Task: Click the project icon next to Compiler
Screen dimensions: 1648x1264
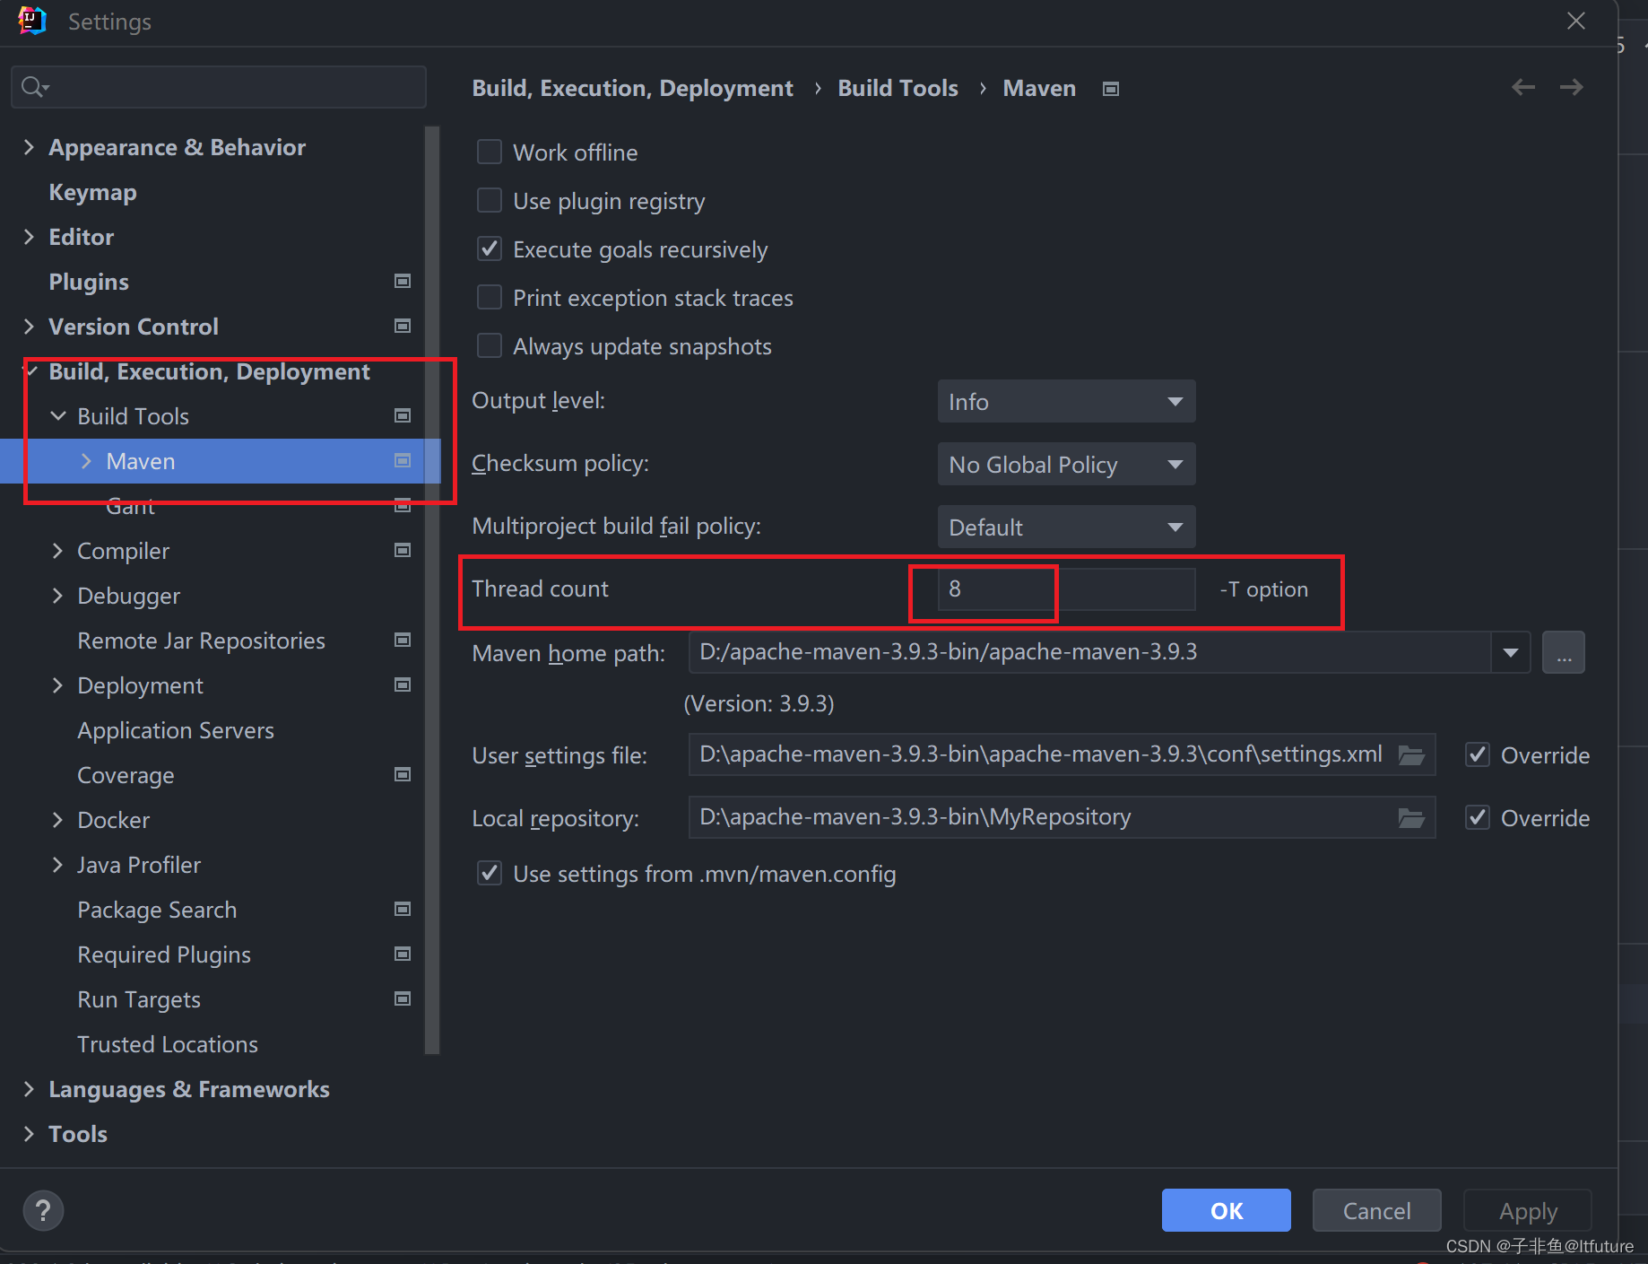Action: coord(403,550)
